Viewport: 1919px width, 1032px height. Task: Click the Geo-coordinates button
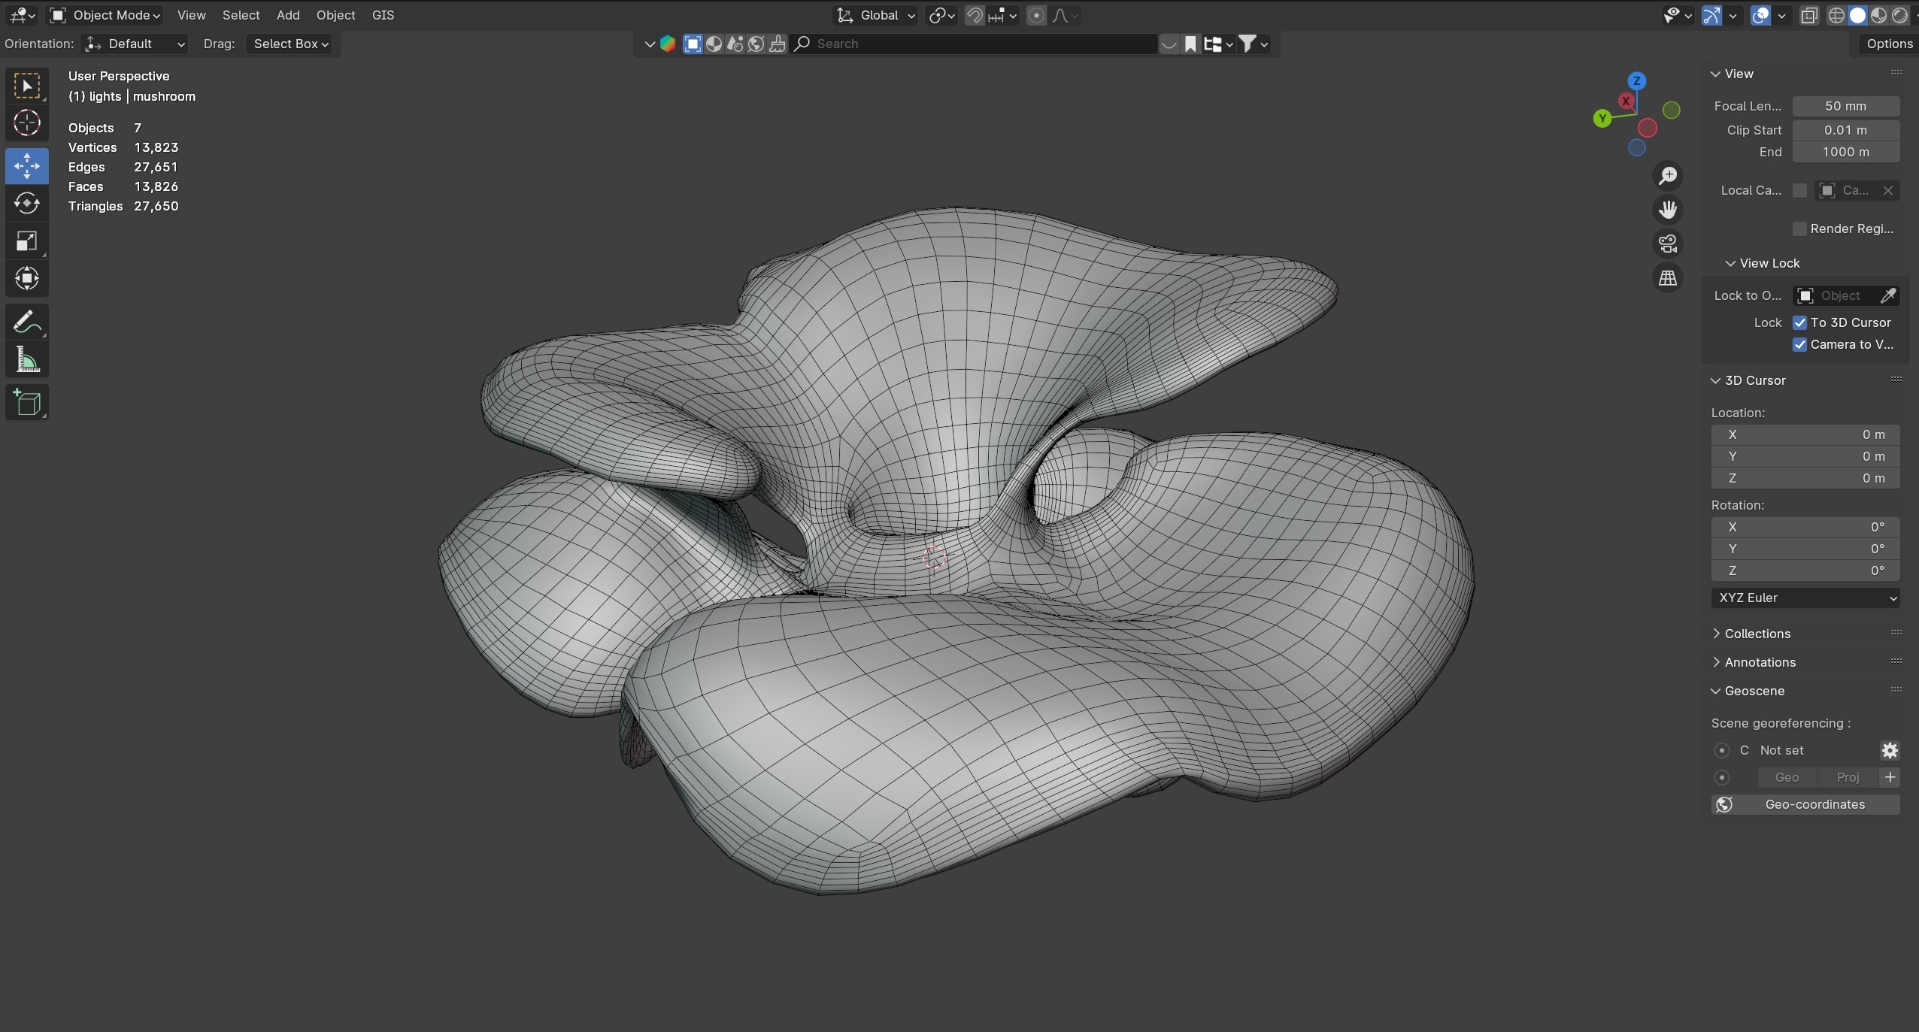(1805, 804)
